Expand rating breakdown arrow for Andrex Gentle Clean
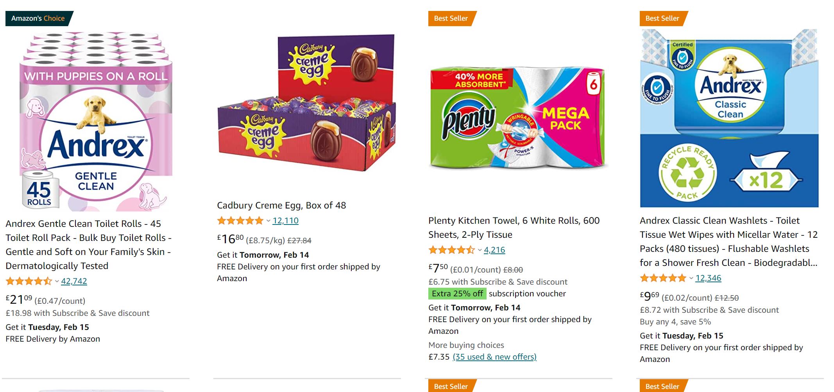The height and width of the screenshot is (392, 834). point(57,281)
